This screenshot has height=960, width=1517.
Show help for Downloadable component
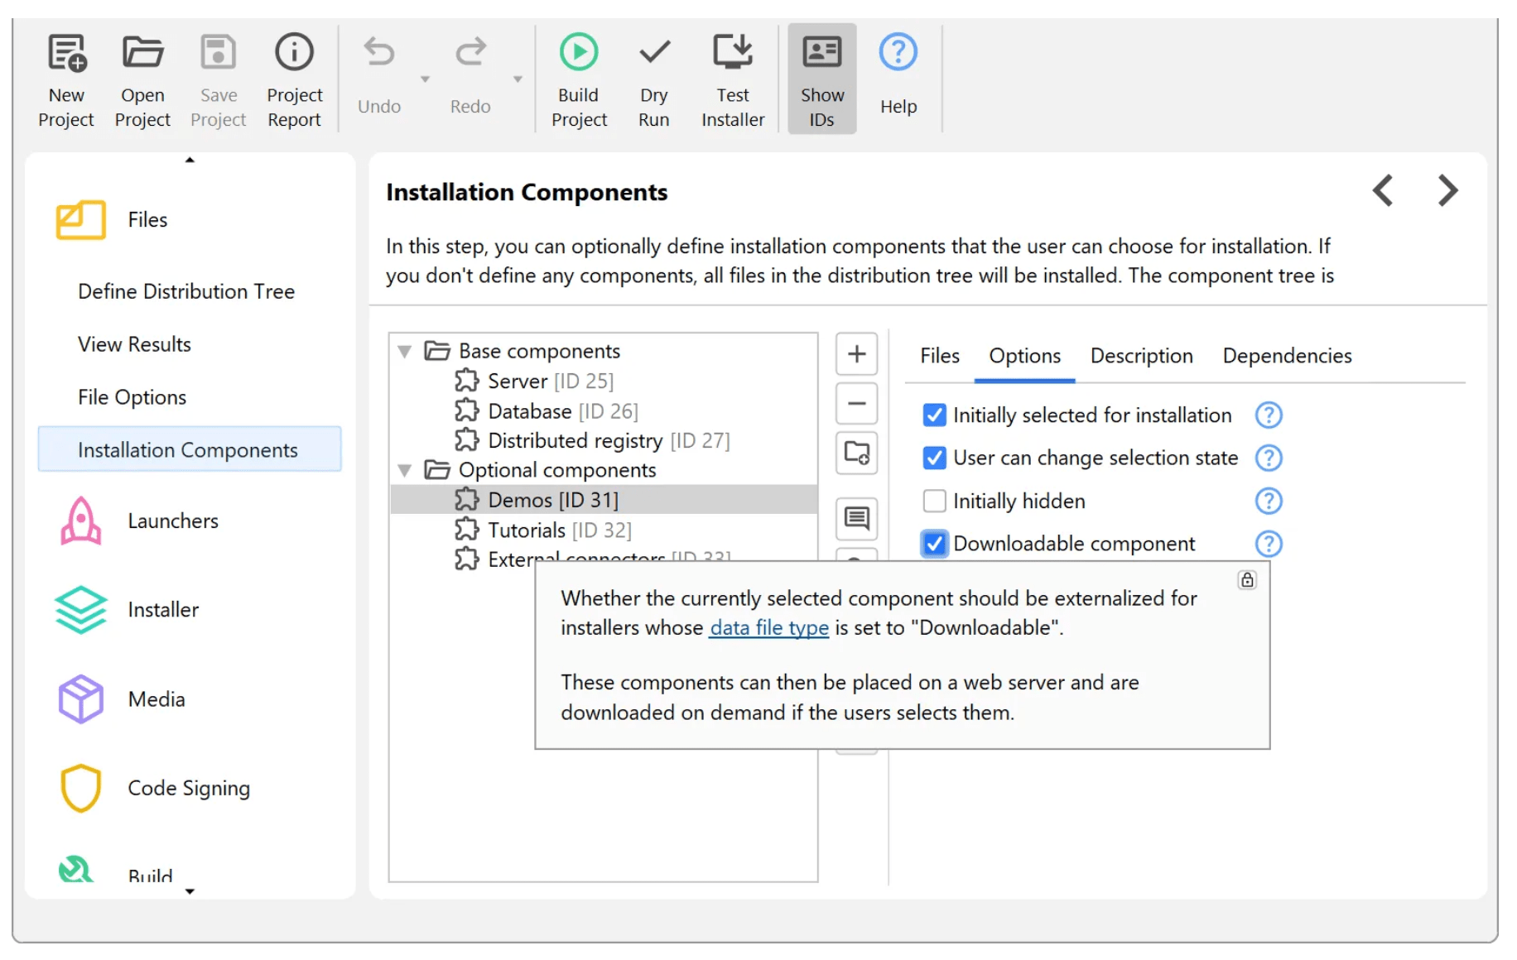tap(1269, 545)
